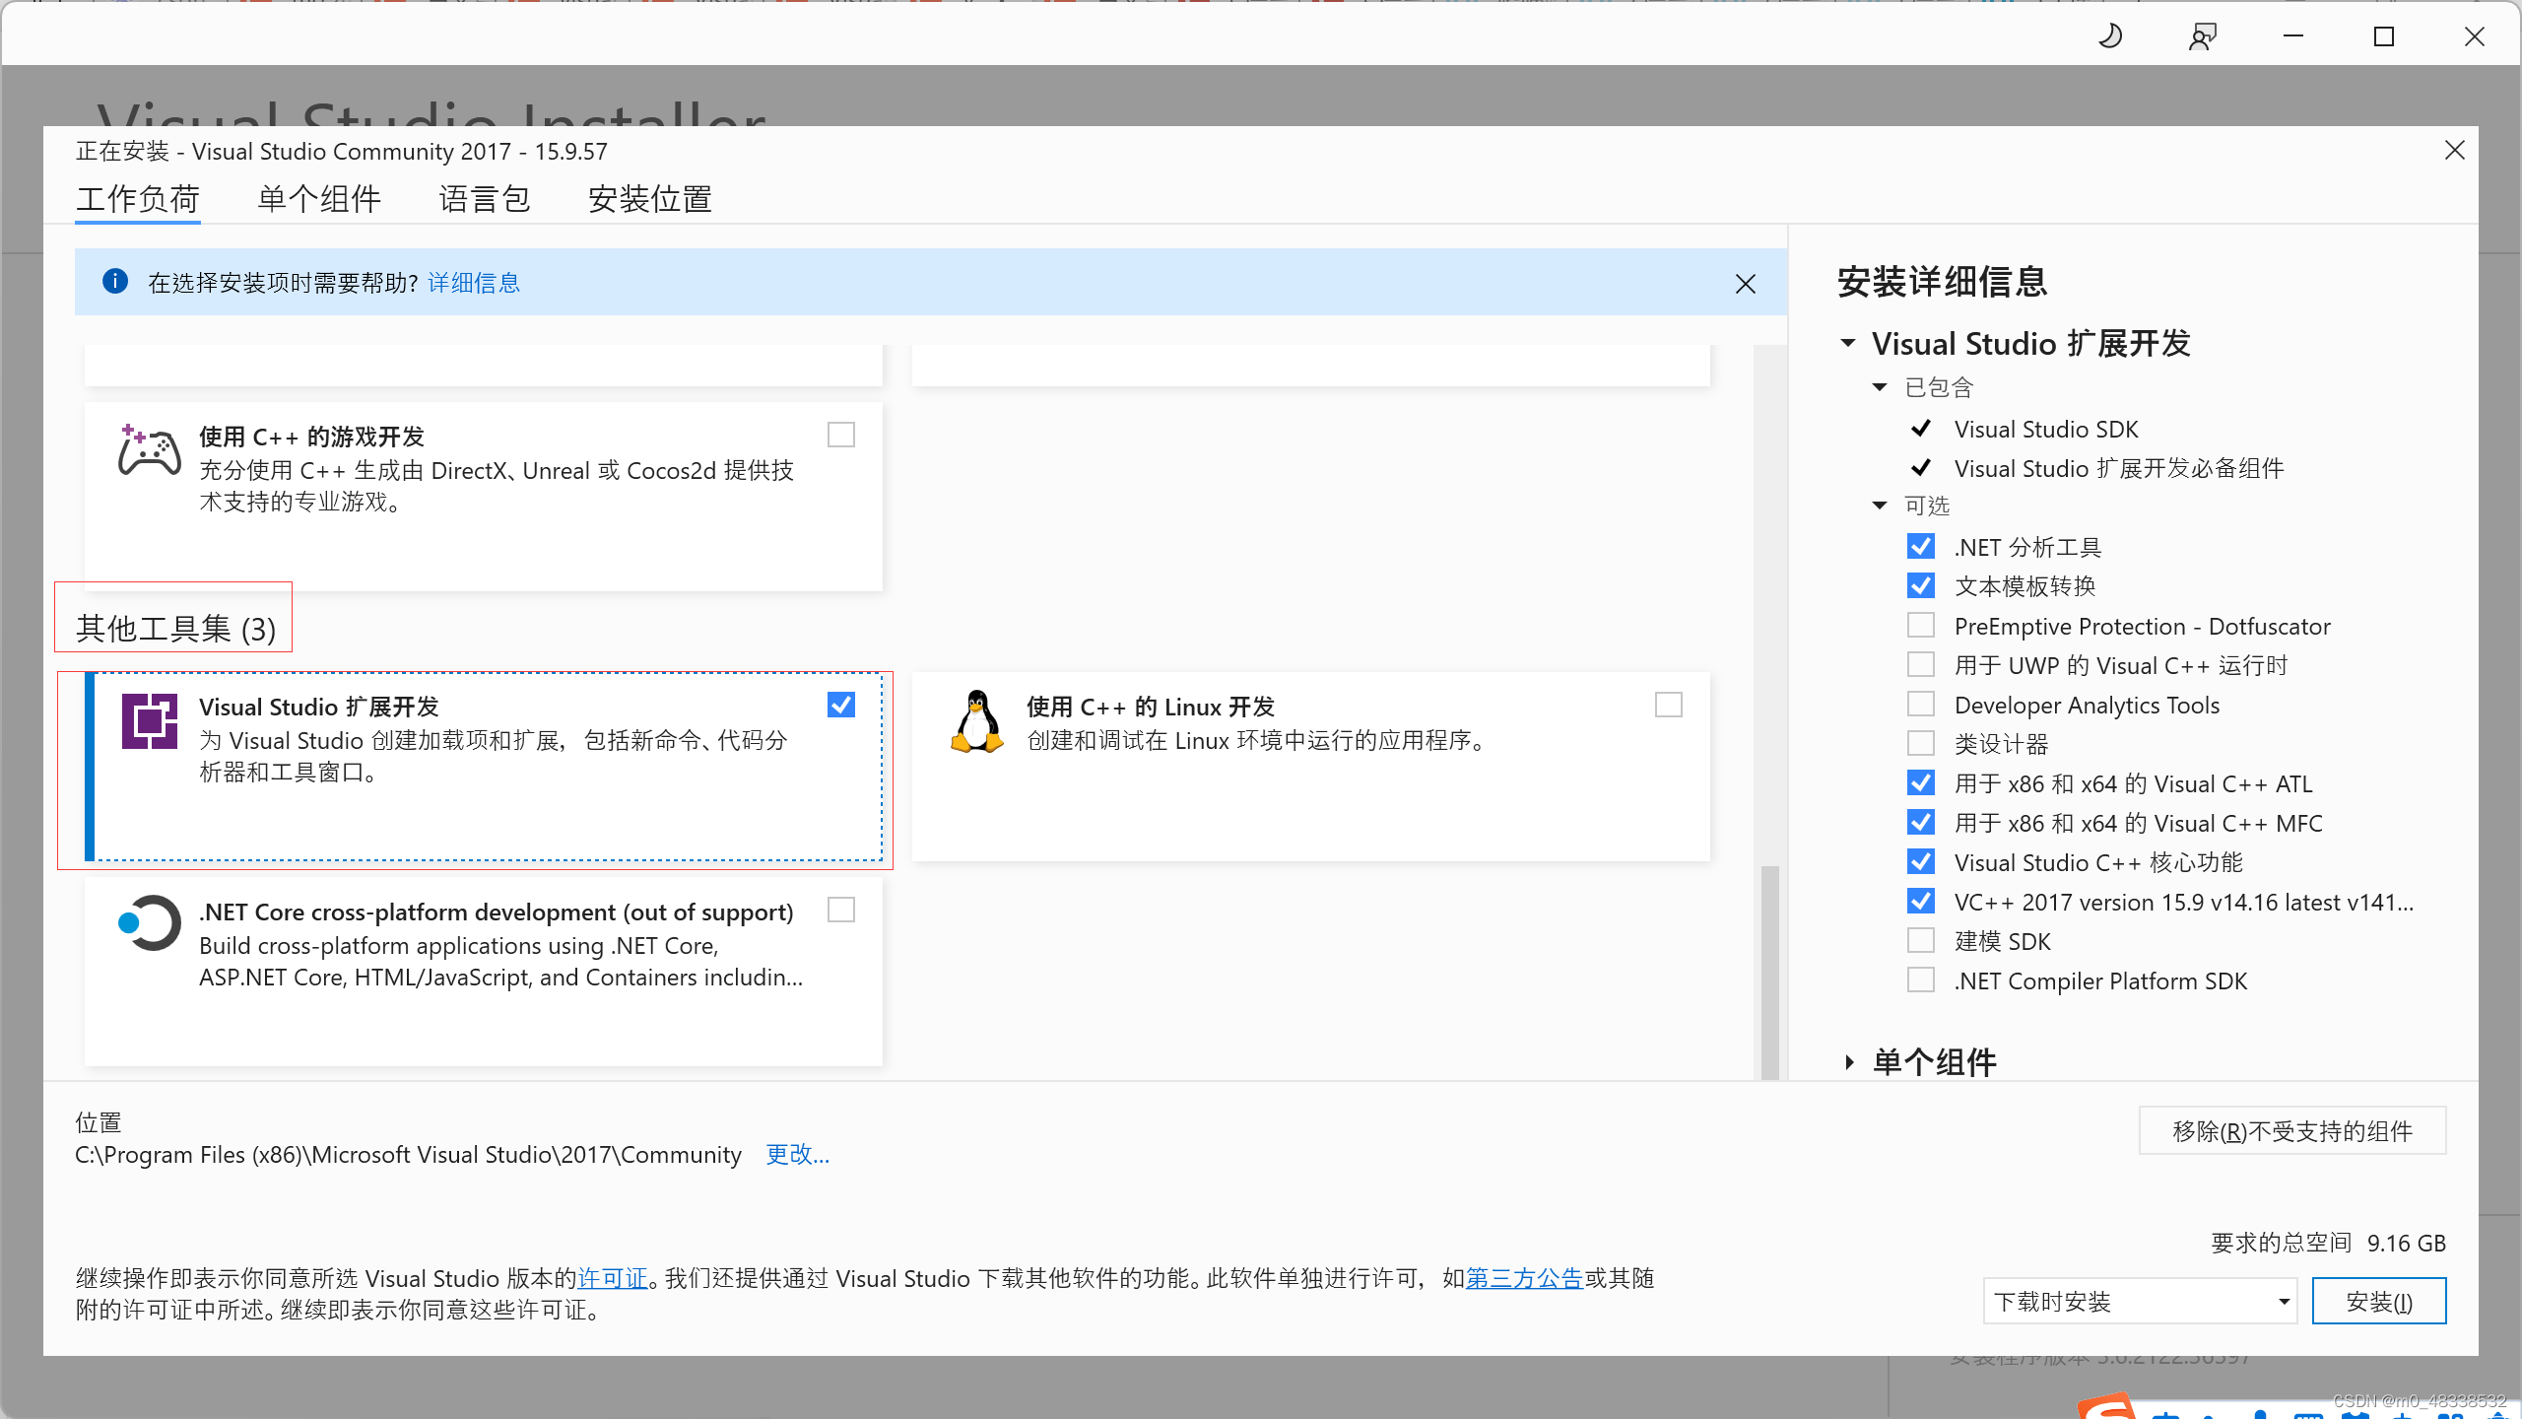Switch to the 语言包 tab
The height and width of the screenshot is (1419, 2522).
(485, 199)
